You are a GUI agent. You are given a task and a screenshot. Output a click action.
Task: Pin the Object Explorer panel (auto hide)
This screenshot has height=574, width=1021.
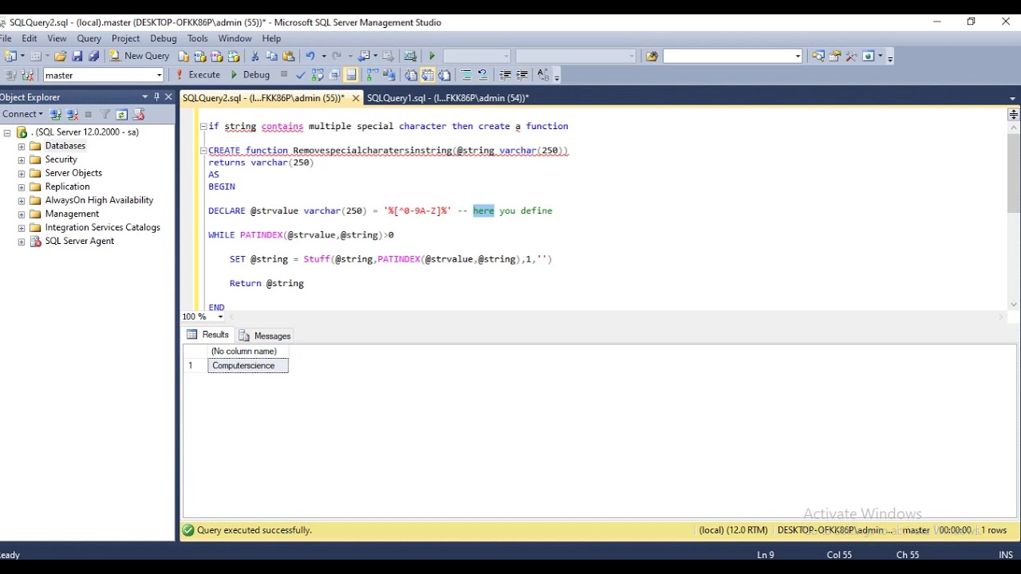pos(156,96)
